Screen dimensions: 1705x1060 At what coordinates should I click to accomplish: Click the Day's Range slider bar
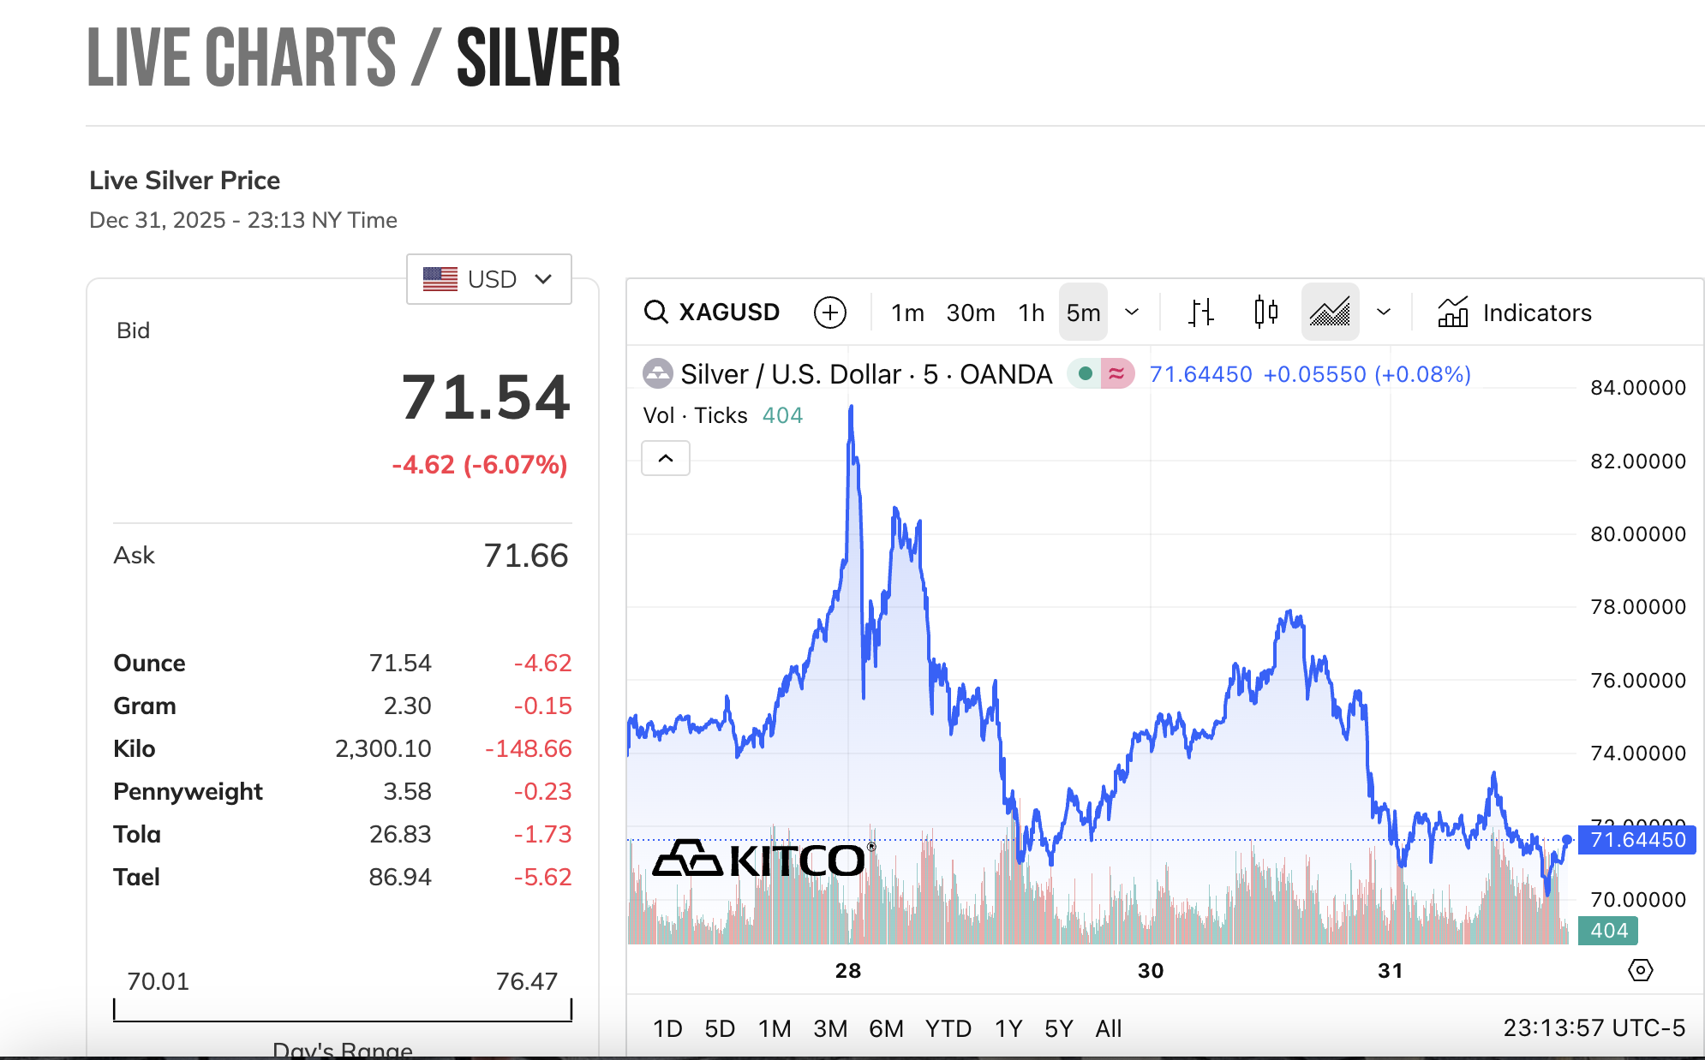[342, 1019]
